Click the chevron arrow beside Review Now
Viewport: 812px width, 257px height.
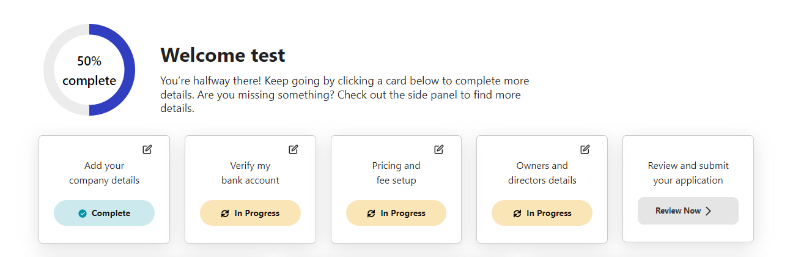coord(709,211)
